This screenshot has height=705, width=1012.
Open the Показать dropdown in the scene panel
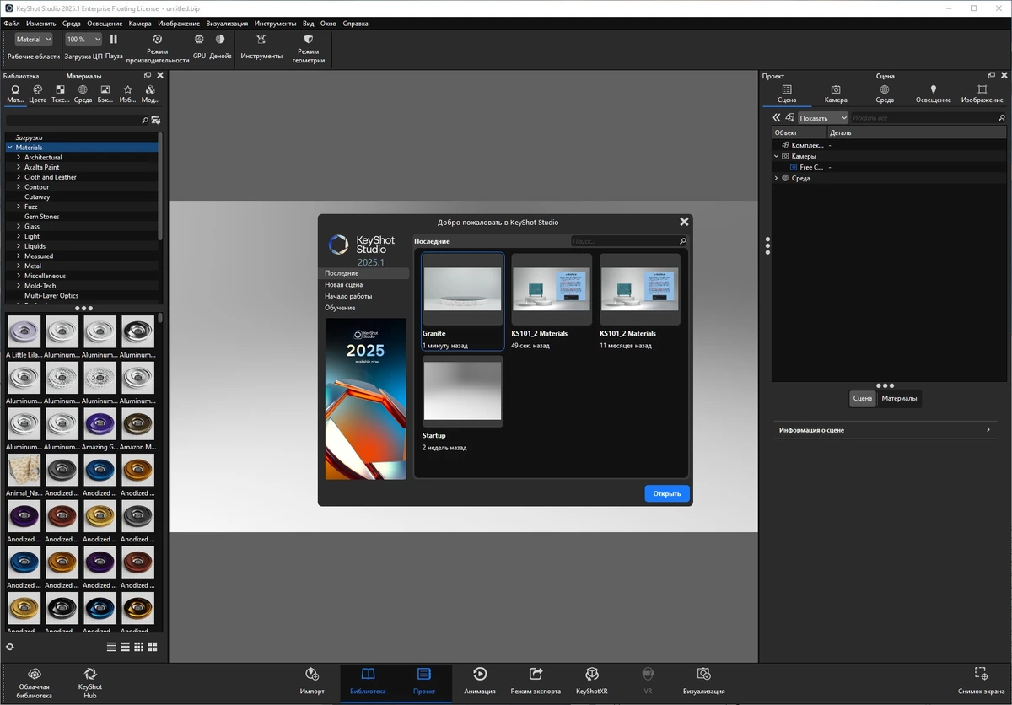pos(823,118)
